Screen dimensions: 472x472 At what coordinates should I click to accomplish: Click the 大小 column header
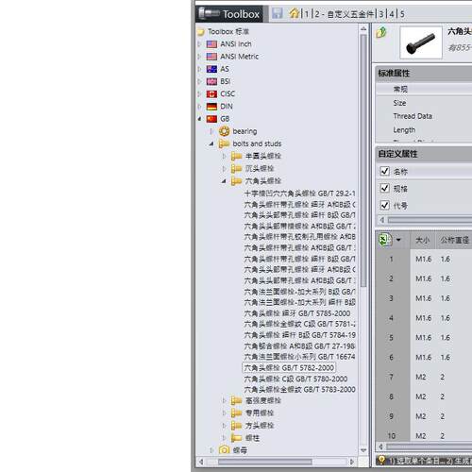point(422,241)
